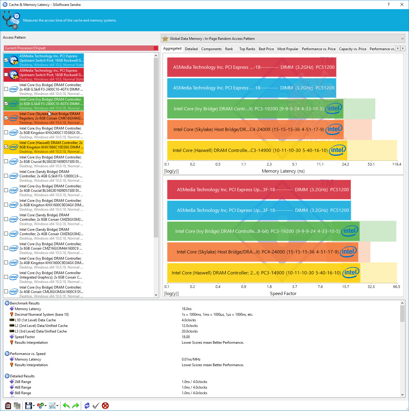This screenshot has width=409, height=411.
Task: Open the Rank tab
Action: tap(229, 49)
